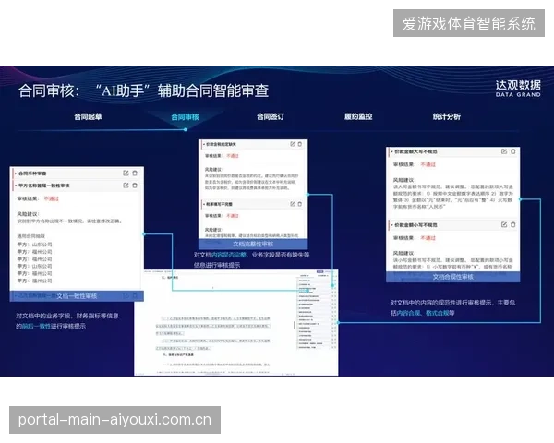The width and height of the screenshot is (554, 443).
Task: Click the 内容合规、格式合规 highlighted text
Action: (425, 313)
